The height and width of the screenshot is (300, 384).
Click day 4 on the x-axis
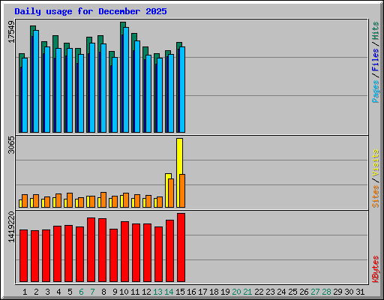click(58, 292)
